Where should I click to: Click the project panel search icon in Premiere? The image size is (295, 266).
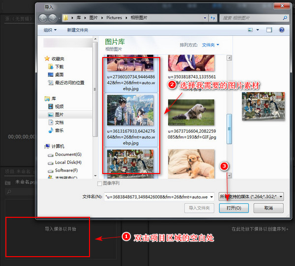coord(9,191)
